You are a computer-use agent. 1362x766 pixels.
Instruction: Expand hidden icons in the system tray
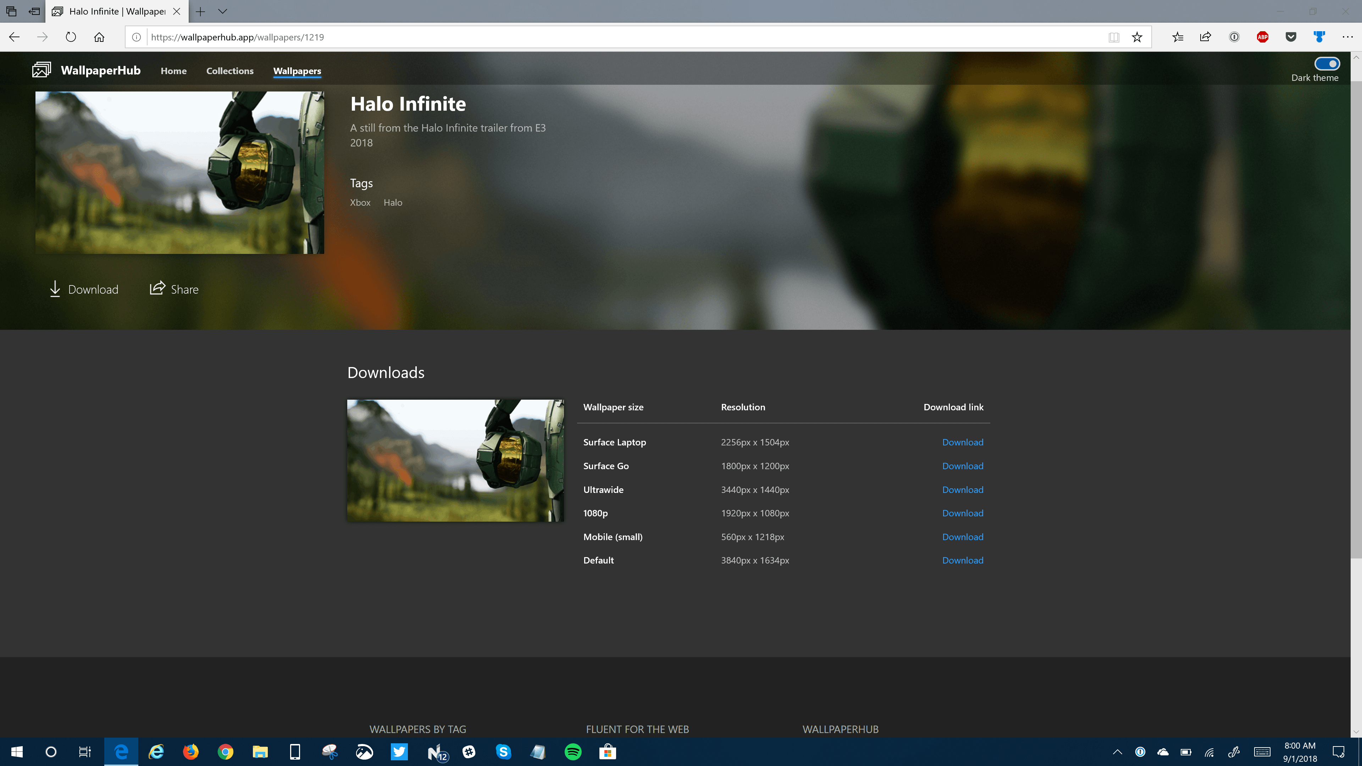(1118, 752)
